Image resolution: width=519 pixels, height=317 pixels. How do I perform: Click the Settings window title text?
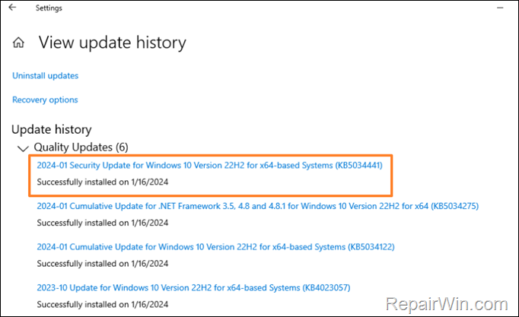pyautogui.click(x=49, y=8)
